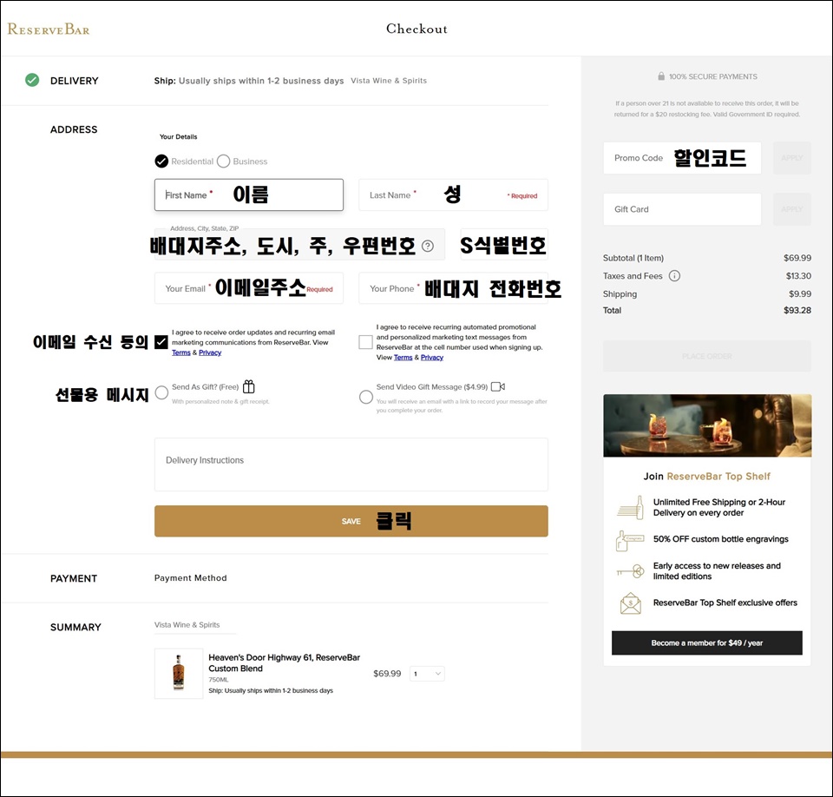Viewport: 833px width, 797px height.
Task: Uncheck the email marketing agreement checkbox
Action: pos(161,342)
